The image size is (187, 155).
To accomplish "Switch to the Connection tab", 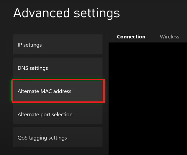I will point(131,37).
